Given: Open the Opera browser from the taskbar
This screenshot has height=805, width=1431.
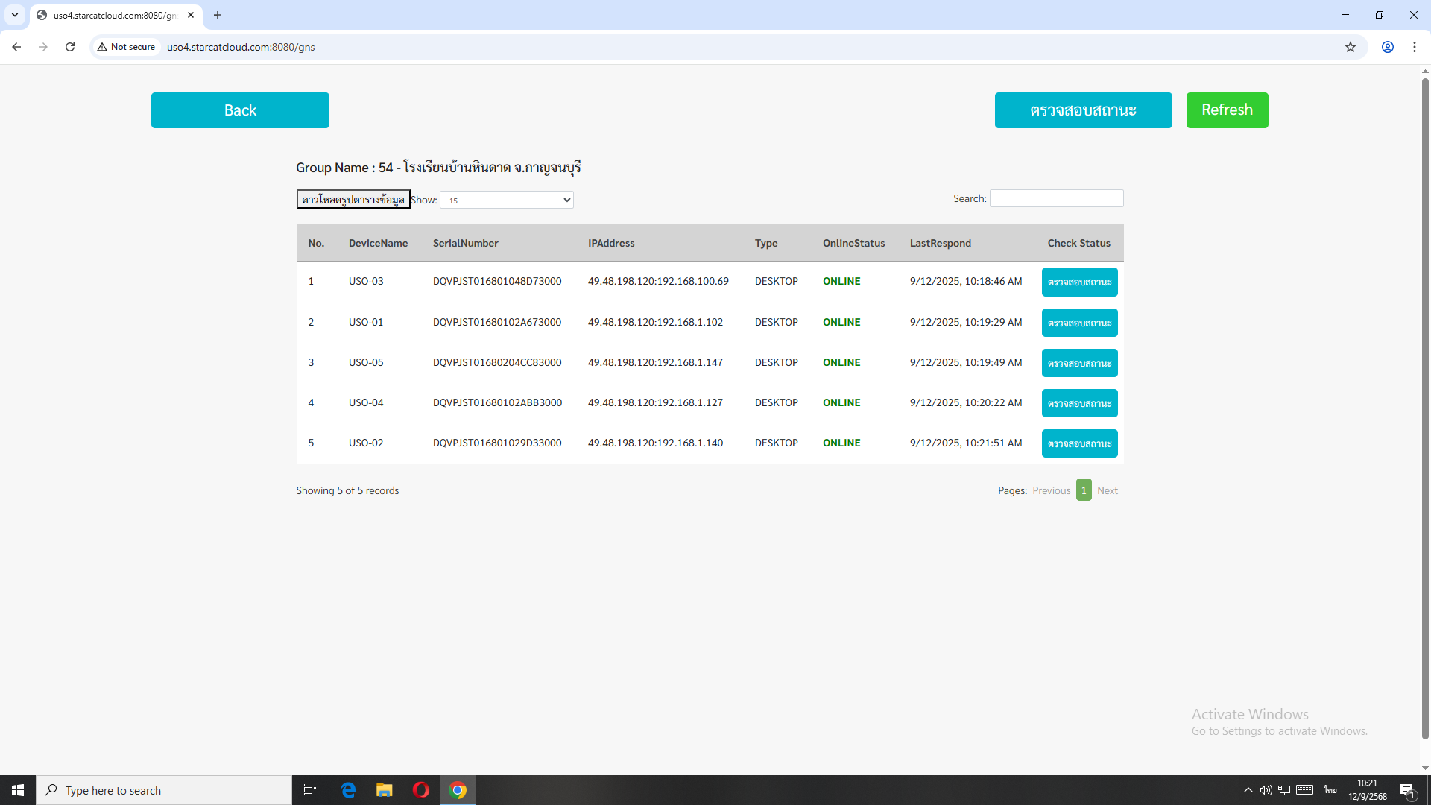Looking at the screenshot, I should pyautogui.click(x=420, y=790).
